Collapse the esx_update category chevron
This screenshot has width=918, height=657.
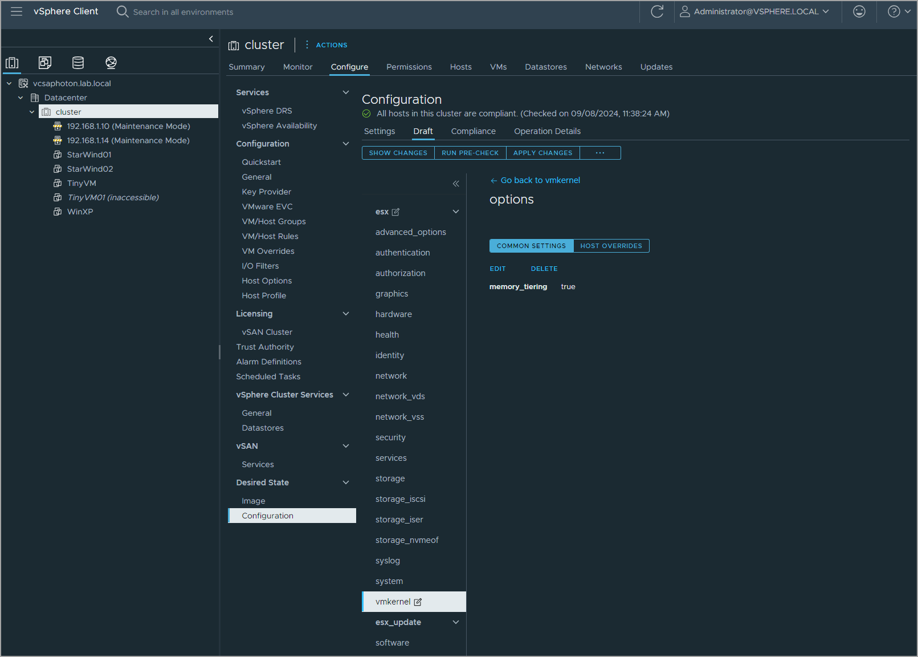click(x=456, y=622)
